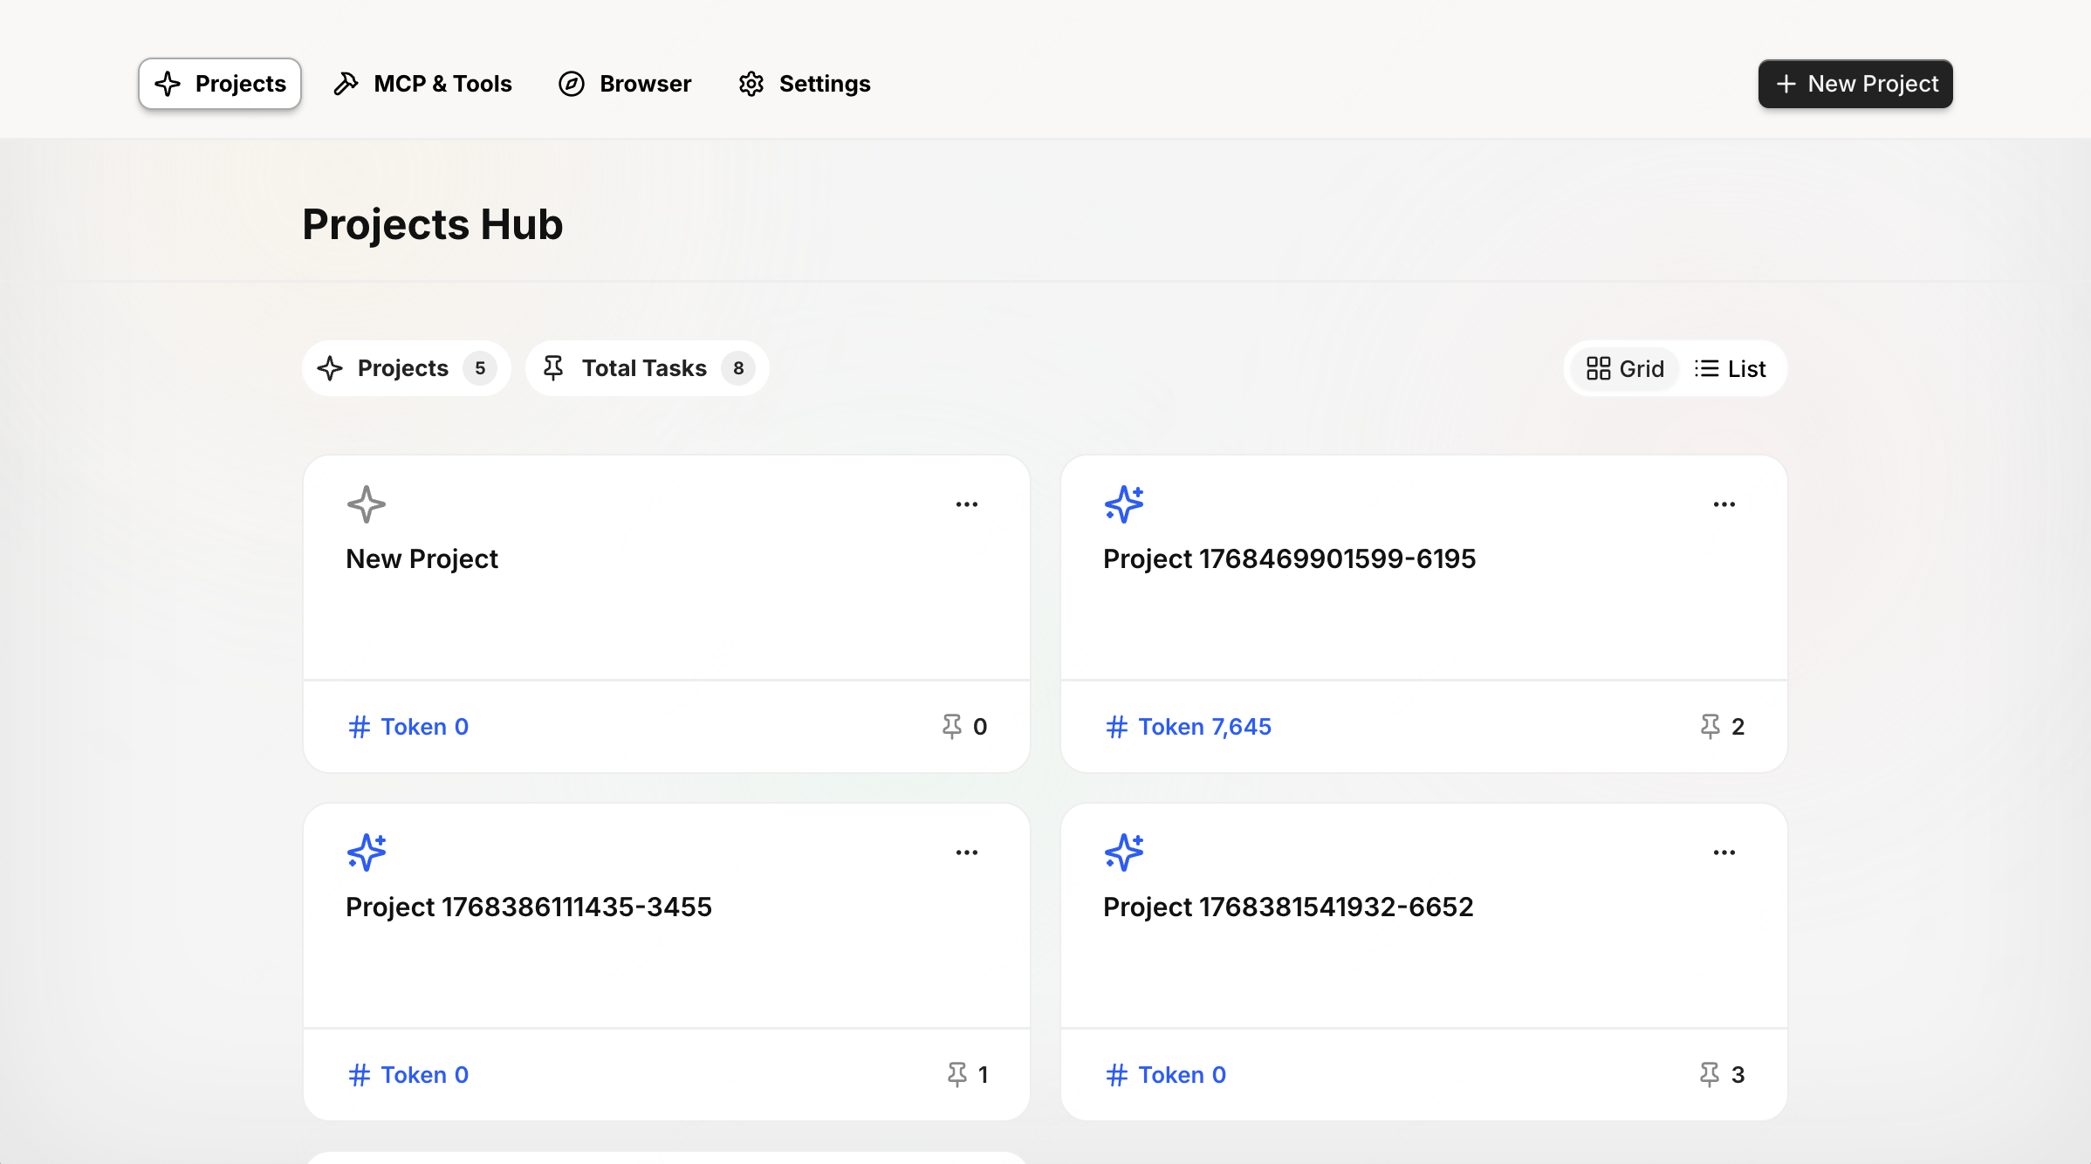Switch to List view
Screen dimensions: 2091x1164
tap(1731, 368)
